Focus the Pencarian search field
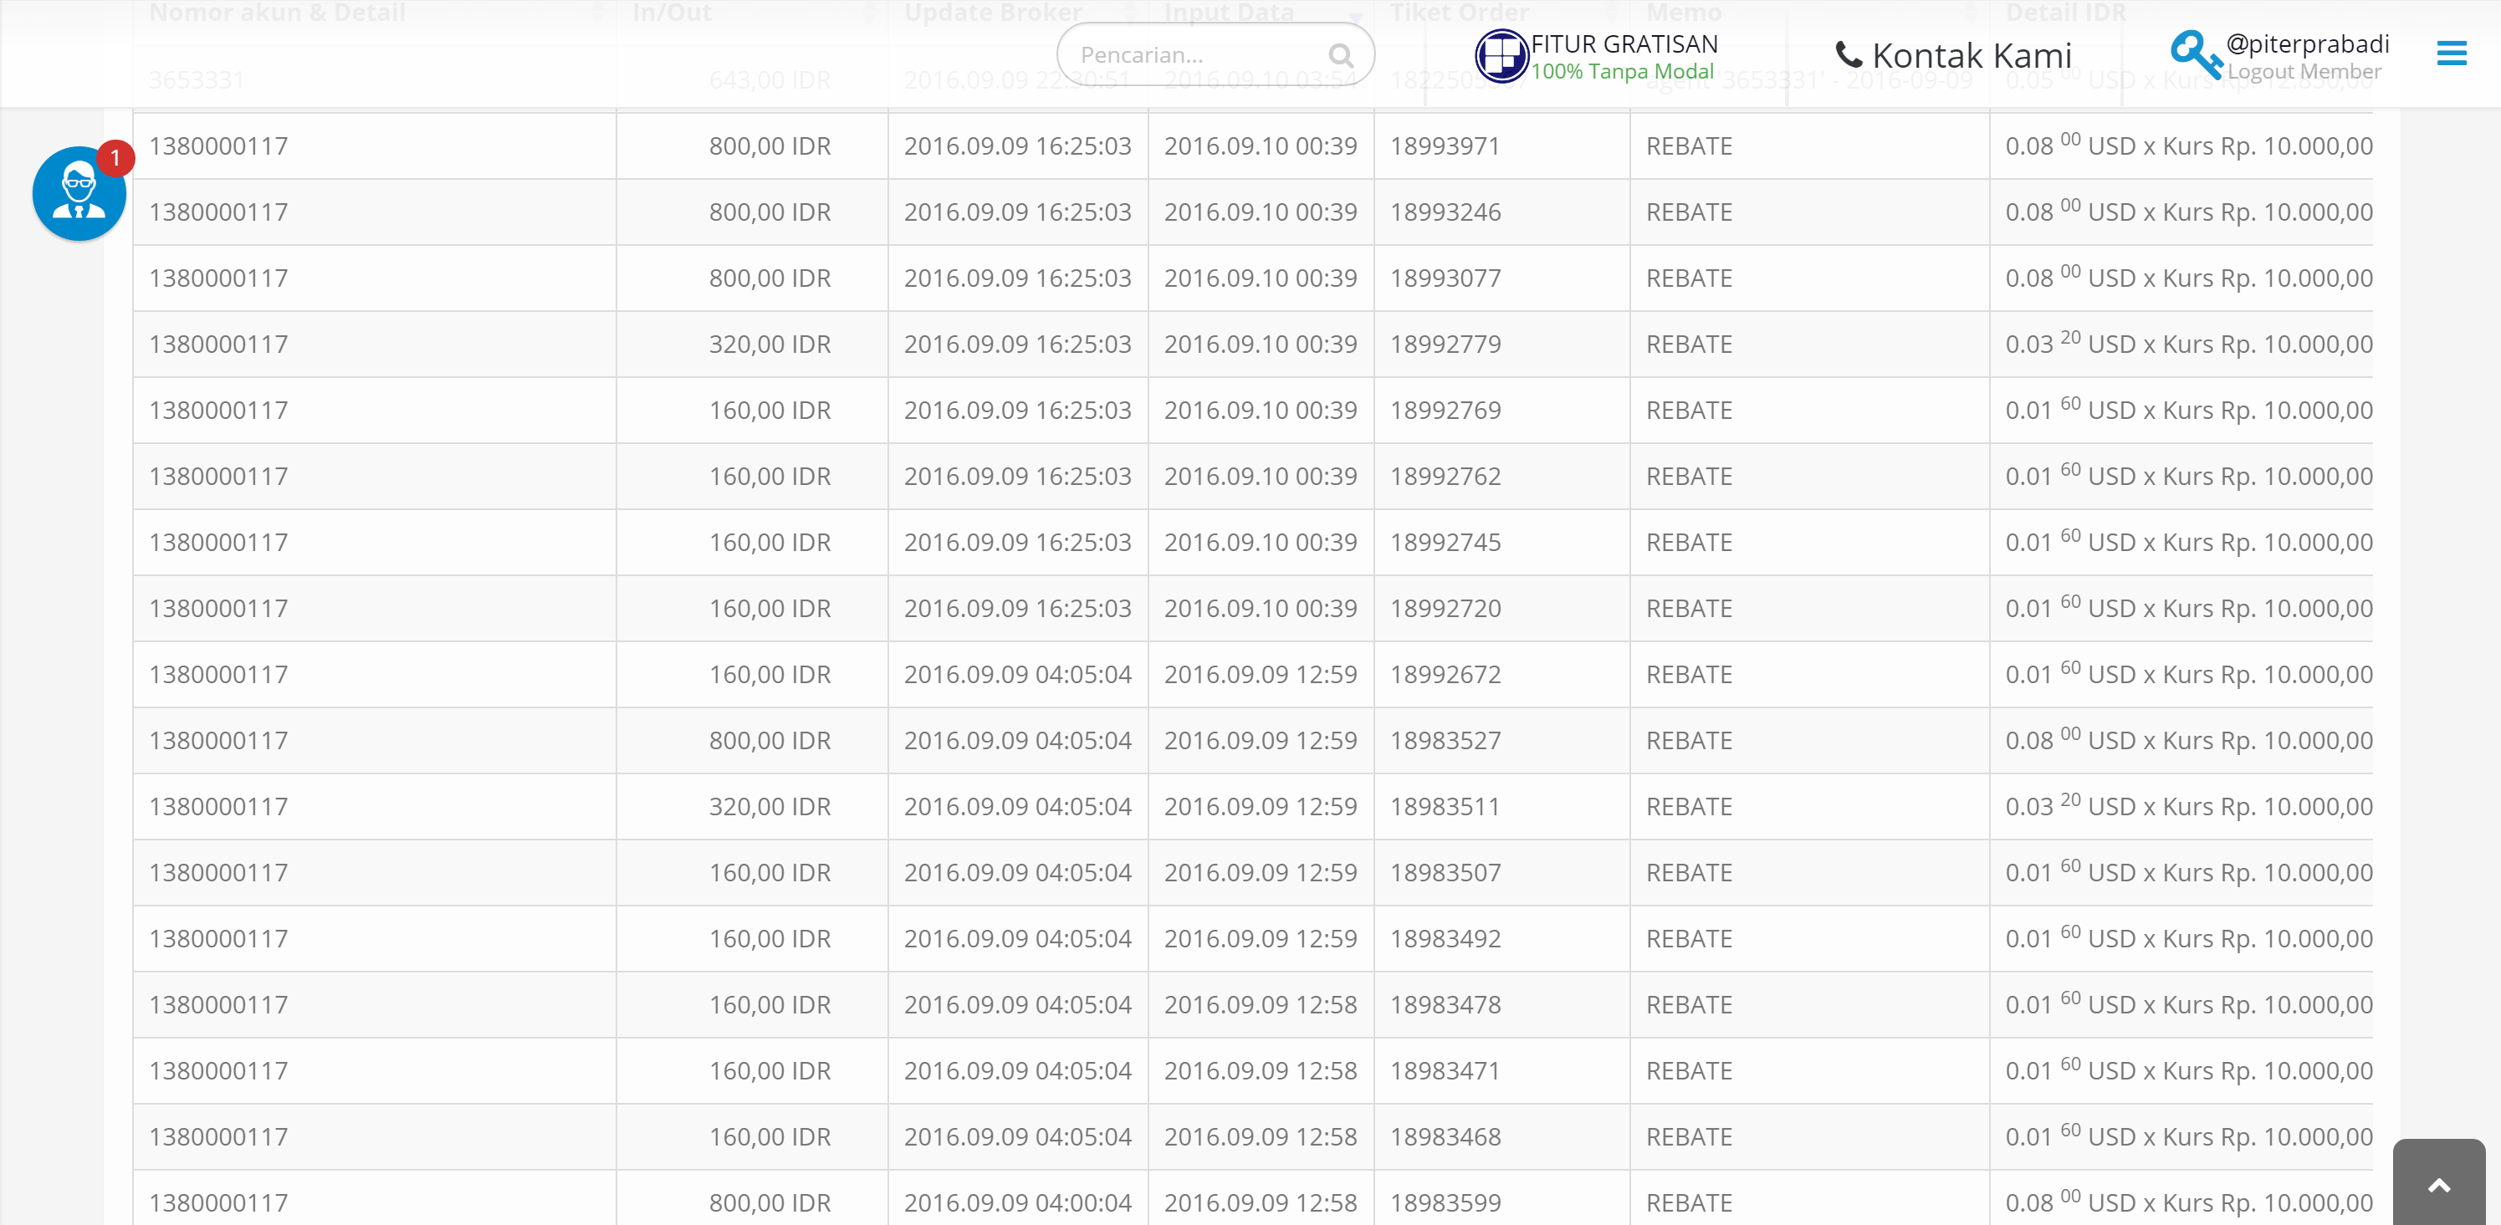The image size is (2501, 1225). click(x=1215, y=54)
